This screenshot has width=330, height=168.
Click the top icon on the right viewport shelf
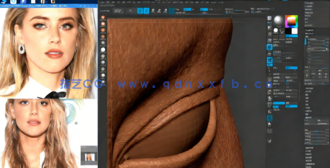point(269,18)
